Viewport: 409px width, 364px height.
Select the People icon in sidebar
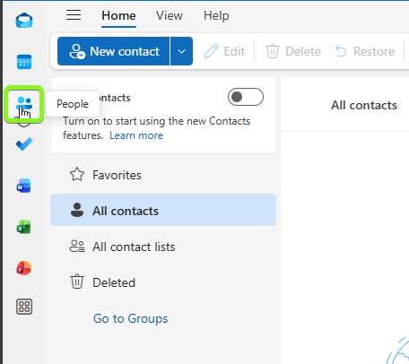pos(24,104)
